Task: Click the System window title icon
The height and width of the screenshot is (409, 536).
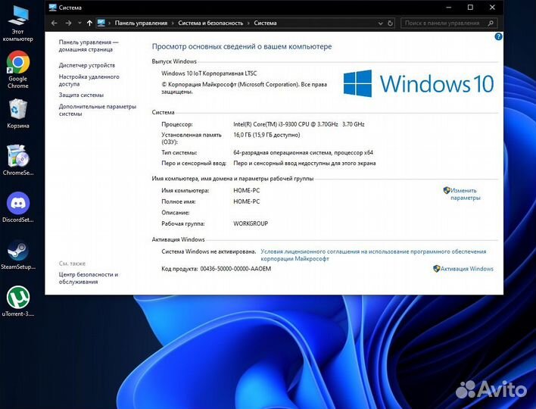Action: pos(52,7)
